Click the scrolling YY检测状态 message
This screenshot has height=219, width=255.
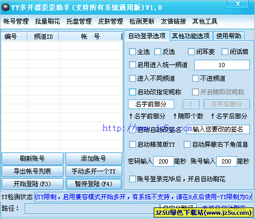pyautogui.click(x=143, y=197)
